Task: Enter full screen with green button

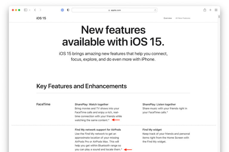Action: (x=19, y=10)
